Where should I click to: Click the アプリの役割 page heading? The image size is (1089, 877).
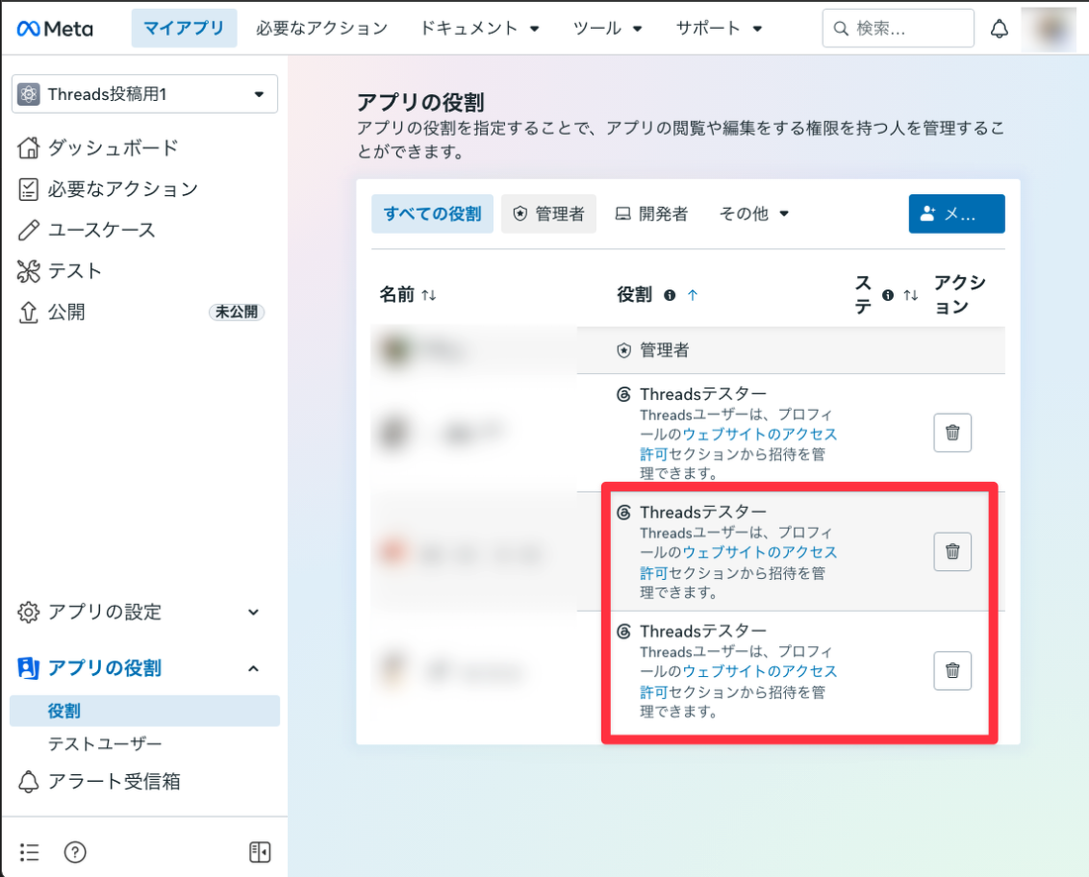click(420, 103)
